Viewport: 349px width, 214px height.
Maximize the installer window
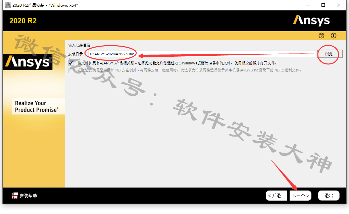pos(323,5)
